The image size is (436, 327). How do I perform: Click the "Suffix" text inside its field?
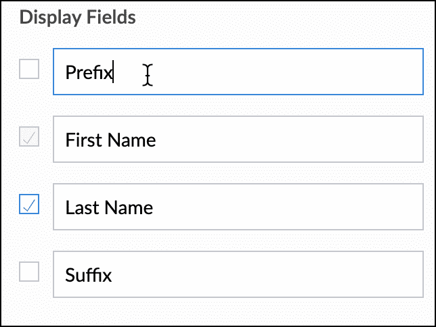(x=88, y=275)
